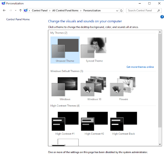Open Get more themes online link
Screen dimensions: 164x155
click(140, 67)
